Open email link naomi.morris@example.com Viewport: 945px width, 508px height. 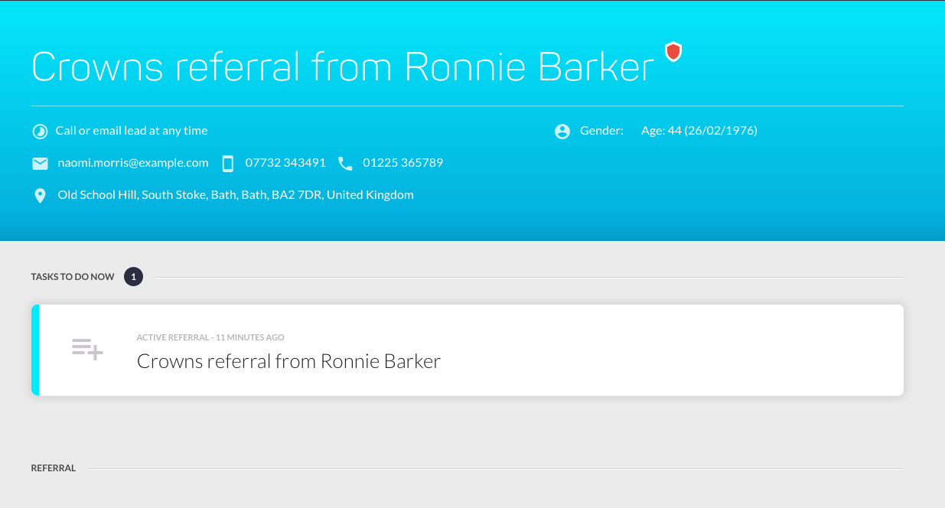click(133, 163)
